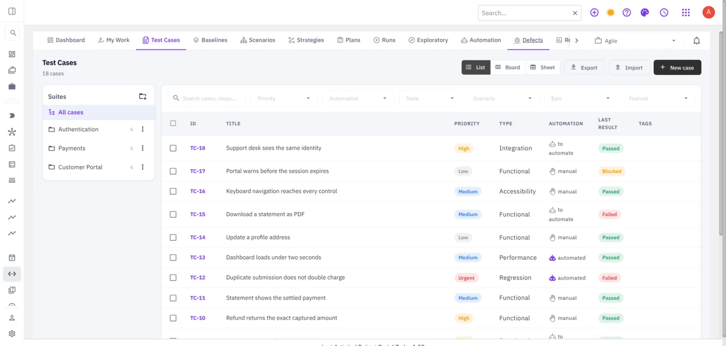Check the TC-13 row checkbox

173,257
